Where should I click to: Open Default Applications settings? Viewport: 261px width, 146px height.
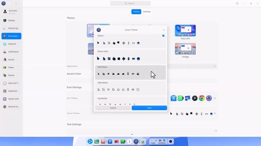(x=11, y=28)
